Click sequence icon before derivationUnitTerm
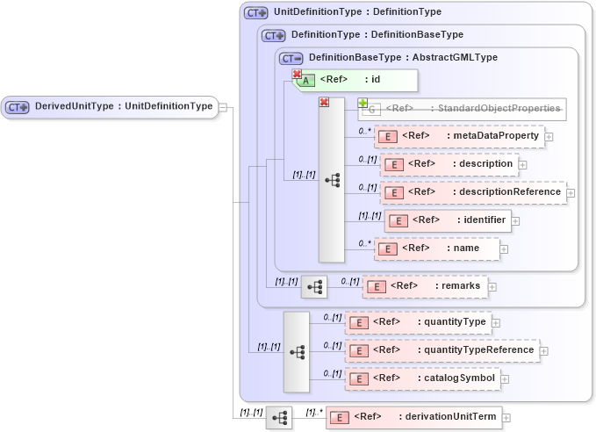 click(280, 418)
